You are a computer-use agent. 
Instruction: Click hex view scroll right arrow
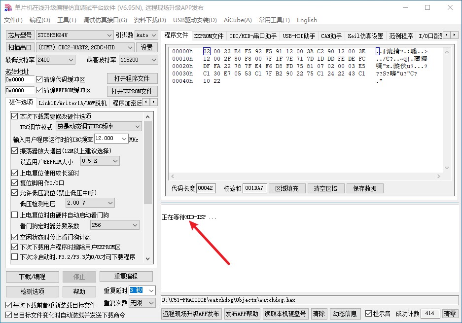pos(439,176)
